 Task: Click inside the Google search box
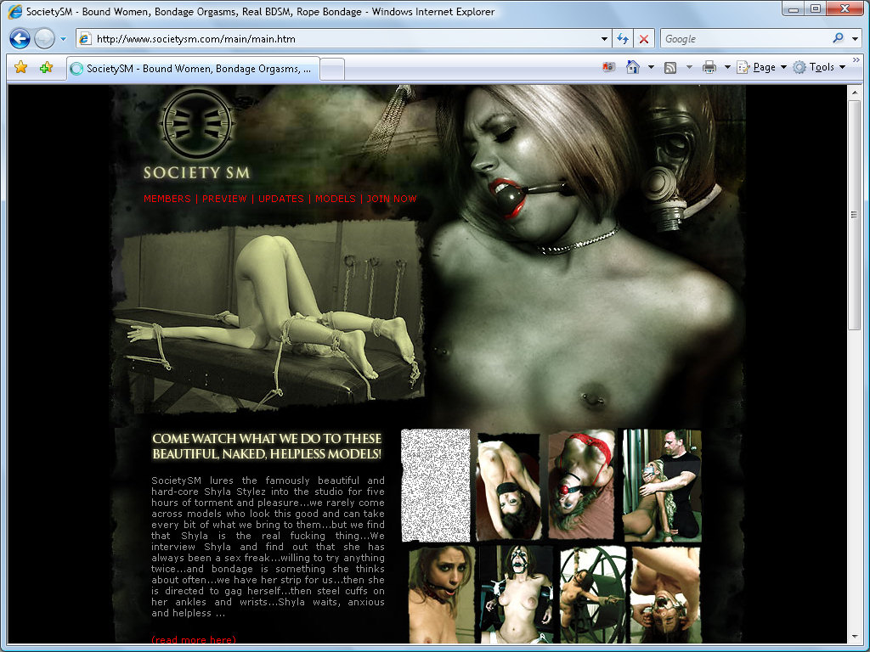(x=746, y=39)
